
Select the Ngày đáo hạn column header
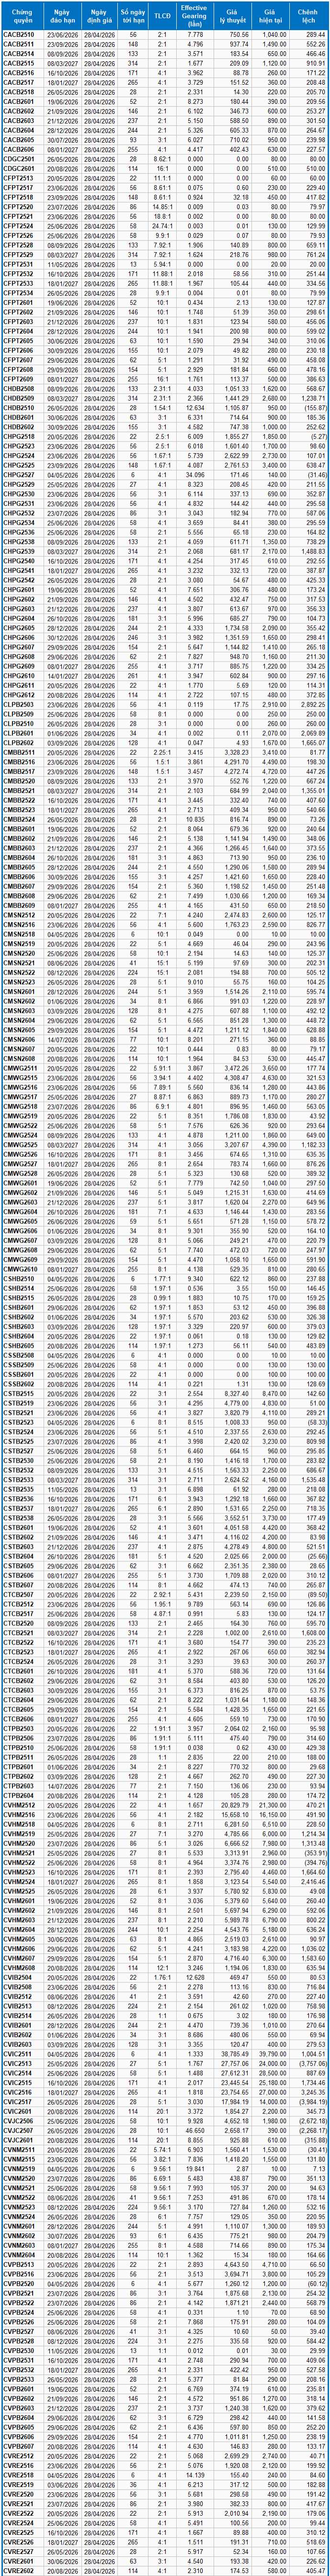63,15
